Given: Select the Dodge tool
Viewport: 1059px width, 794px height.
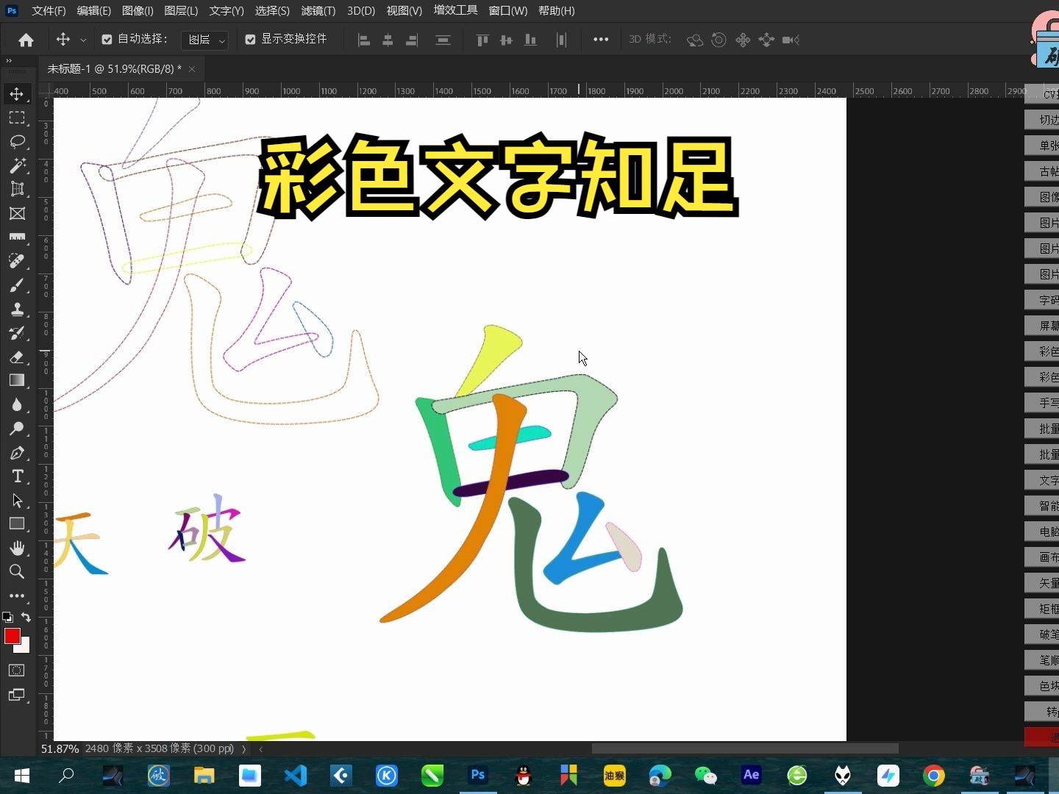Looking at the screenshot, I should click(x=17, y=428).
